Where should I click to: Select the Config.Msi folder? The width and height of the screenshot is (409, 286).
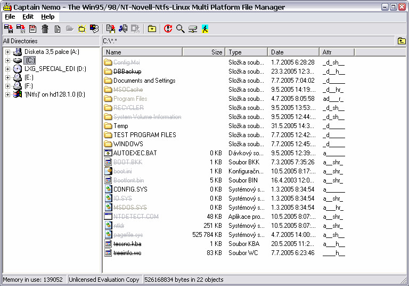[127, 62]
